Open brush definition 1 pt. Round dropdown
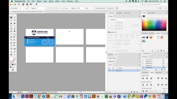 coord(69,8)
